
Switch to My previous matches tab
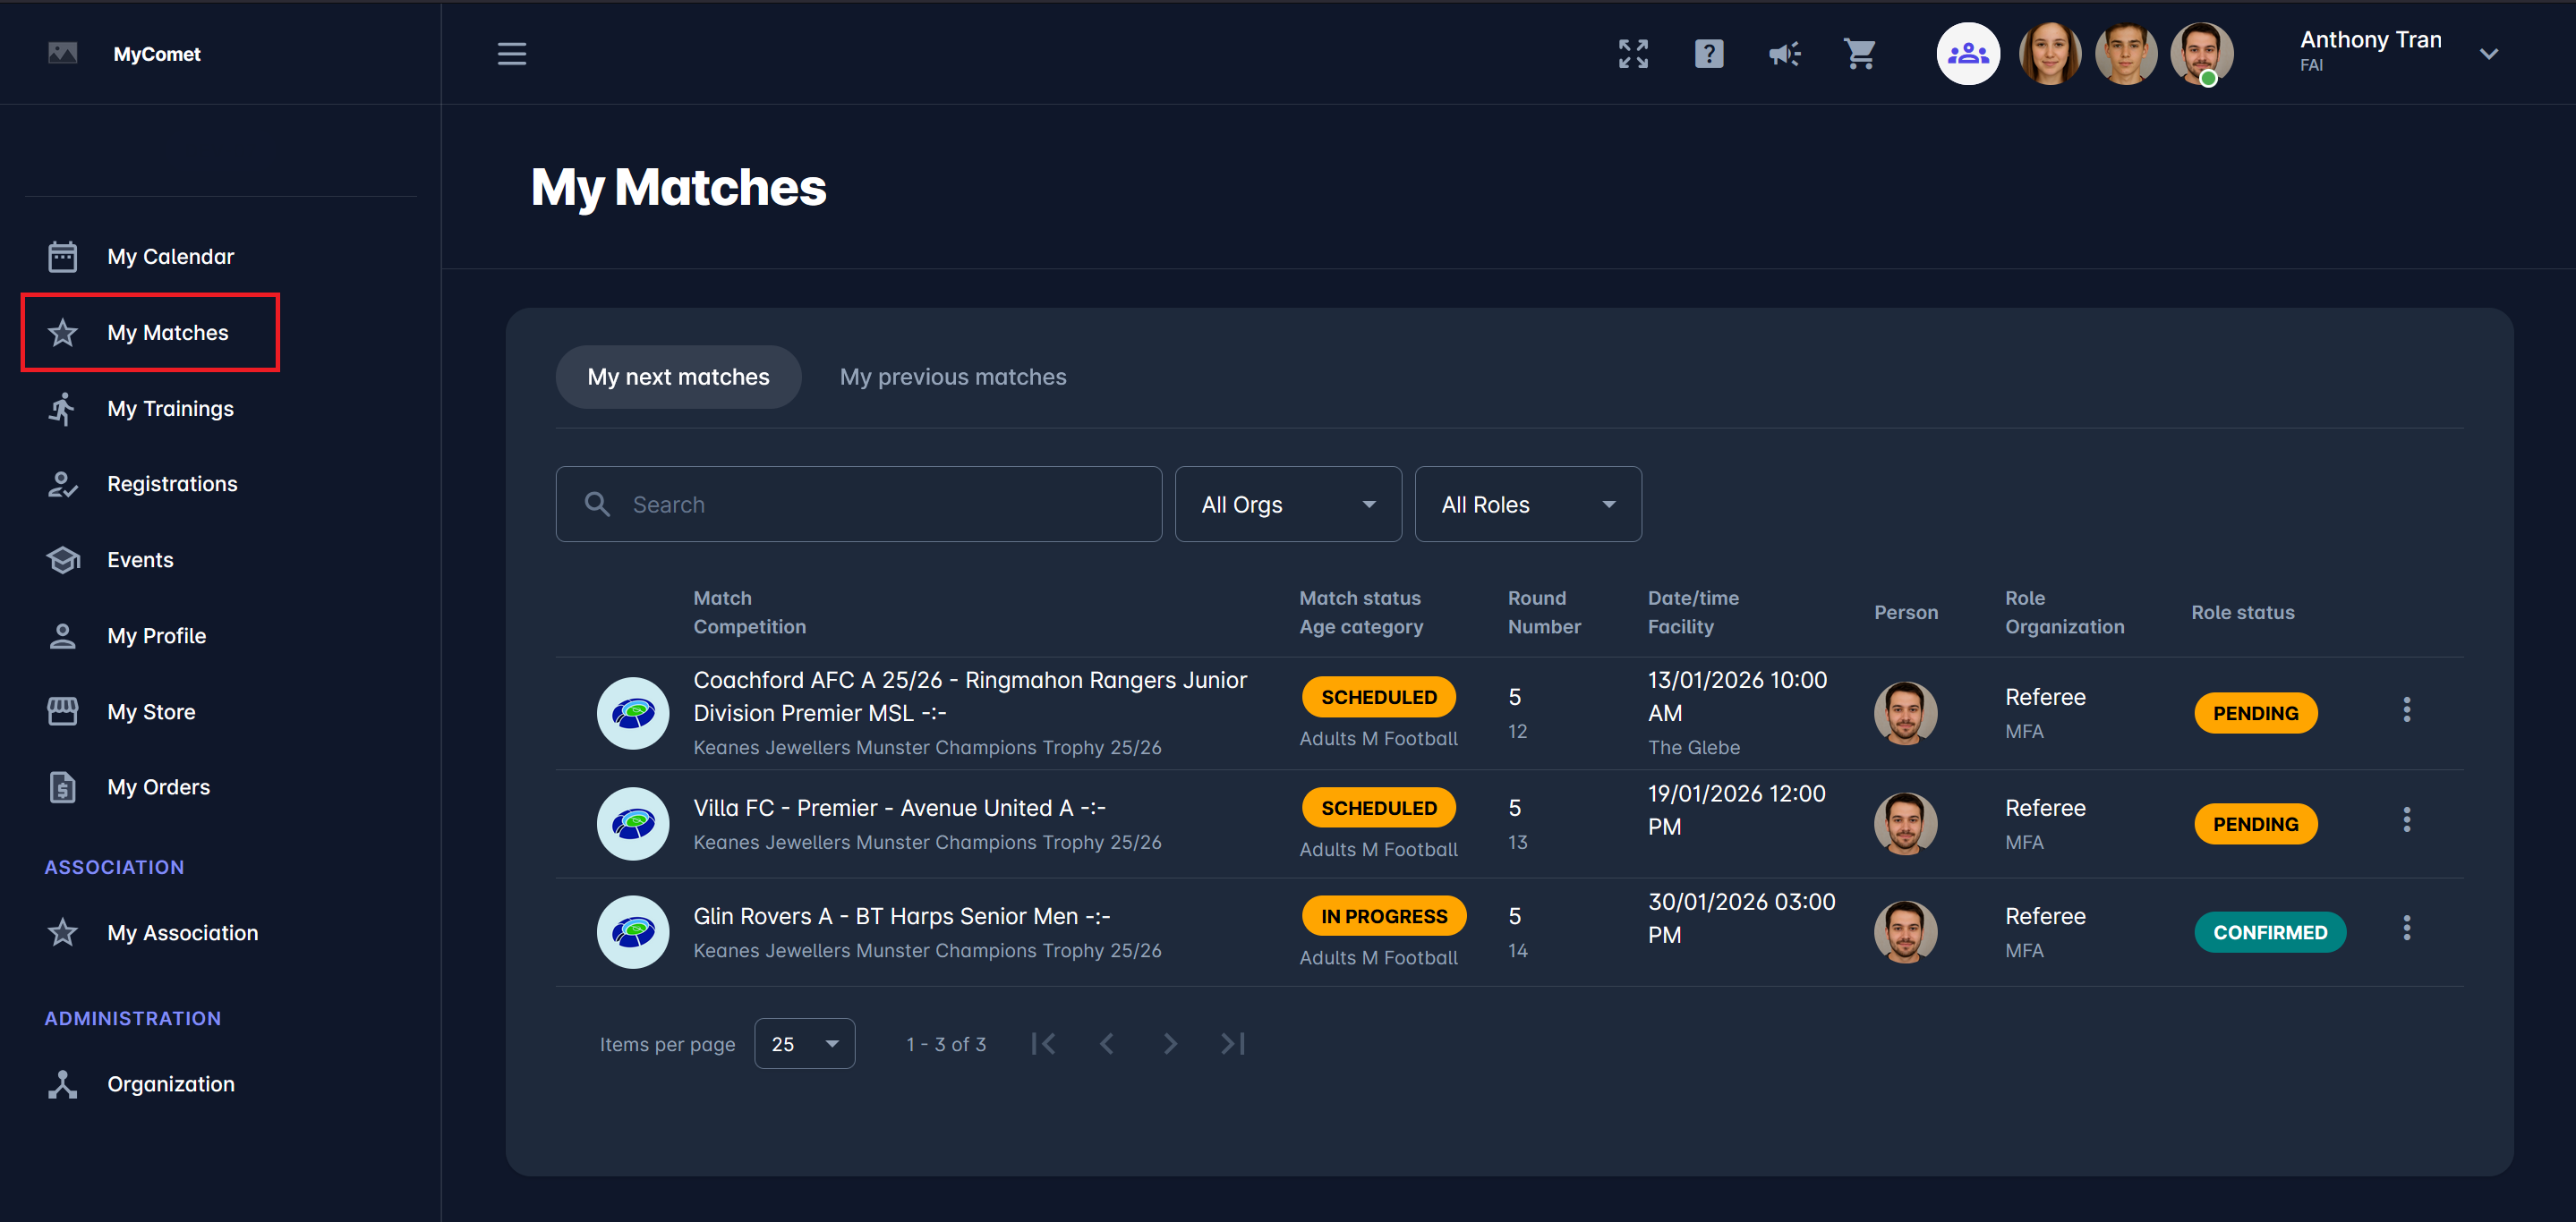point(952,377)
